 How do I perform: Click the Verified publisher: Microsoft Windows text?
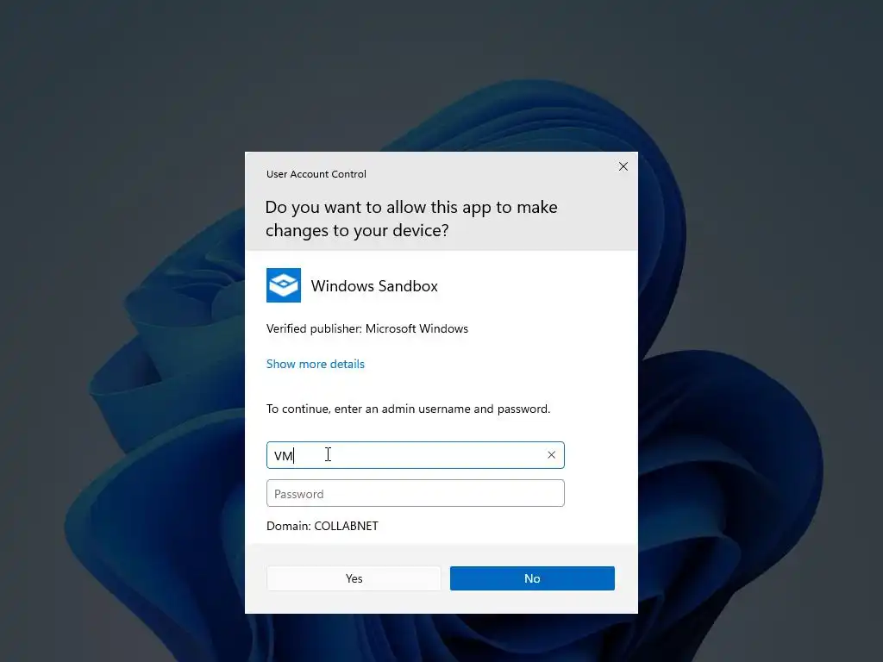click(x=367, y=328)
